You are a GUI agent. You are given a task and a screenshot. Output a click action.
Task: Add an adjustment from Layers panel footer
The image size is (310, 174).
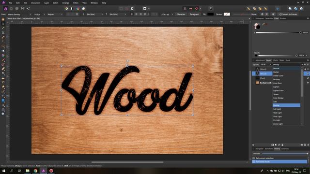(x=276, y=145)
